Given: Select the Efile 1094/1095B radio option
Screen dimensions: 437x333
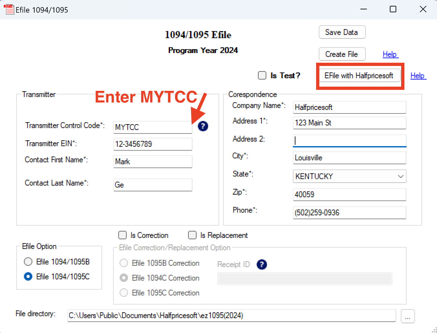Looking at the screenshot, I should coord(28,262).
